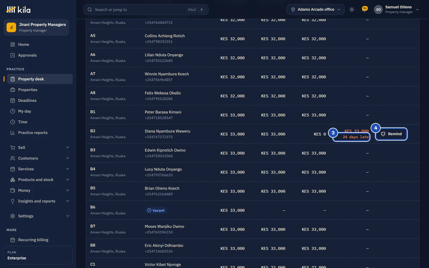
Task: Click the tenant name Collins Achieng Rotich
Action: pos(165,36)
